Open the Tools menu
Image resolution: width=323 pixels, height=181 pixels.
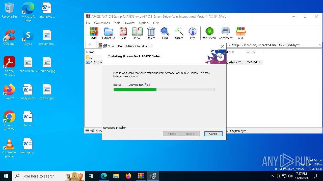pos(117,23)
